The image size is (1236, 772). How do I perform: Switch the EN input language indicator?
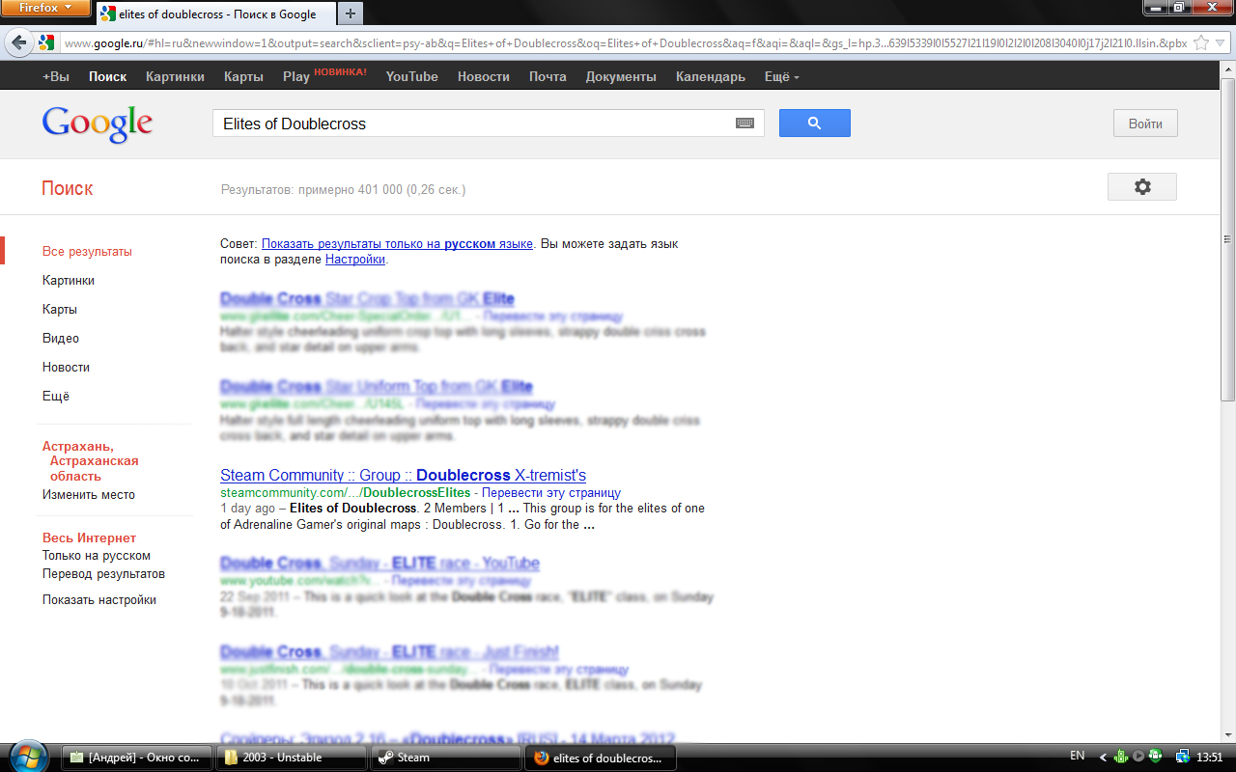tap(1078, 757)
